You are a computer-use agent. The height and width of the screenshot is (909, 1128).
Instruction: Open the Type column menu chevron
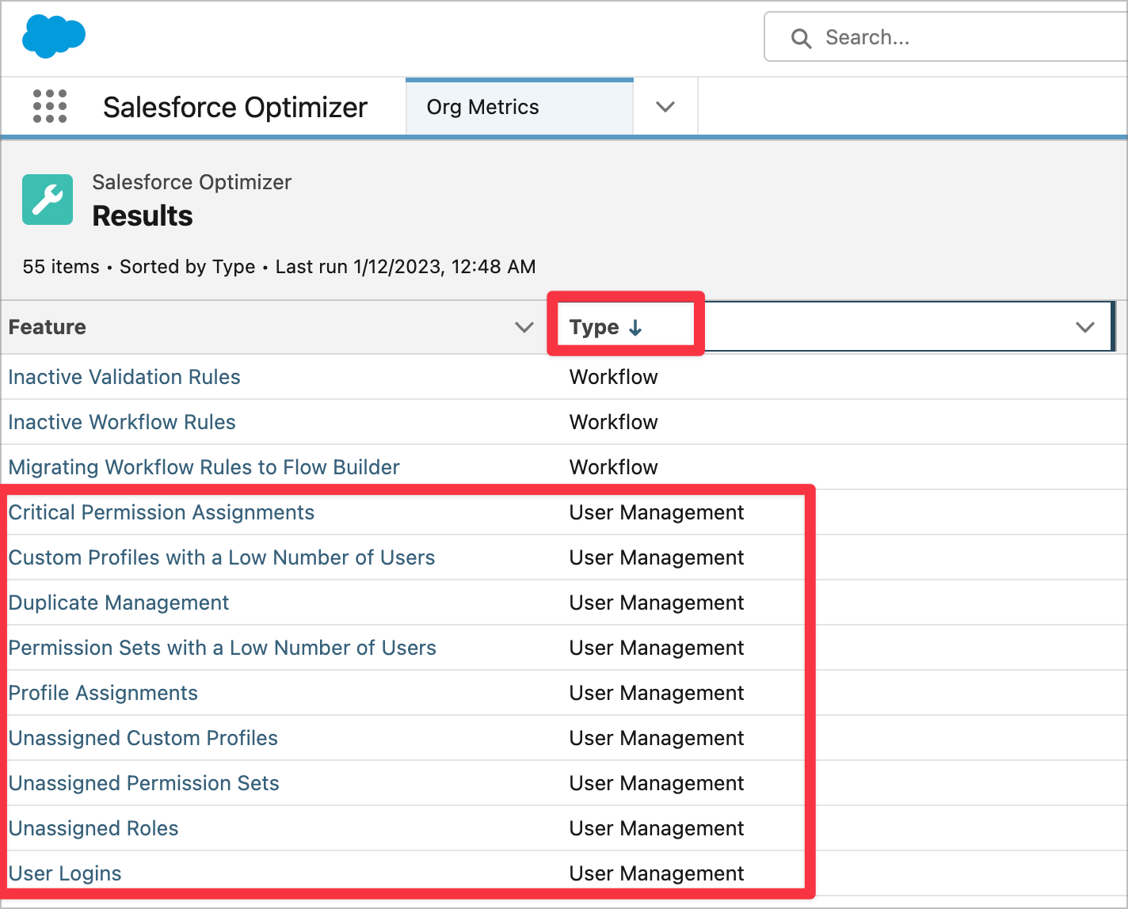pyautogui.click(x=1085, y=327)
